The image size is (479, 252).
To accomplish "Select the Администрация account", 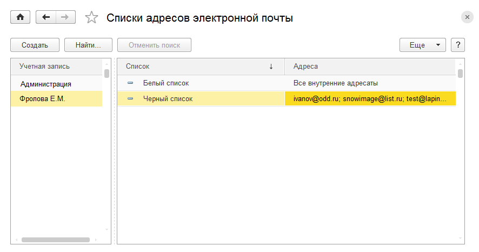I will click(x=46, y=84).
